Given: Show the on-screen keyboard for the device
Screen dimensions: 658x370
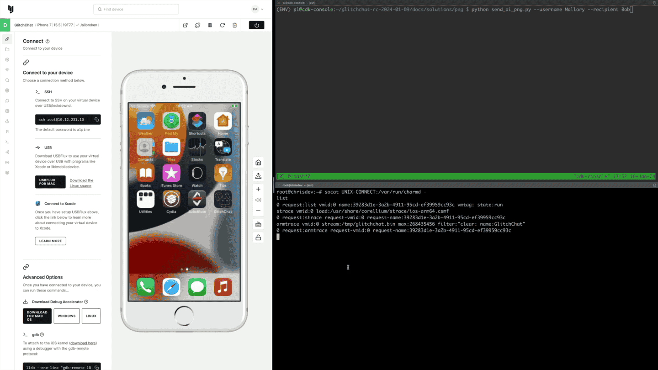Looking at the screenshot, I should pos(258,224).
